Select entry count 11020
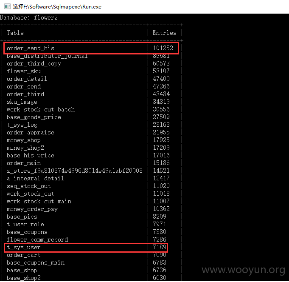 (161, 186)
